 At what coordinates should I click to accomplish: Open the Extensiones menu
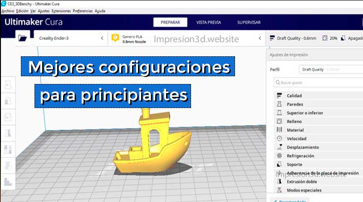(61, 11)
